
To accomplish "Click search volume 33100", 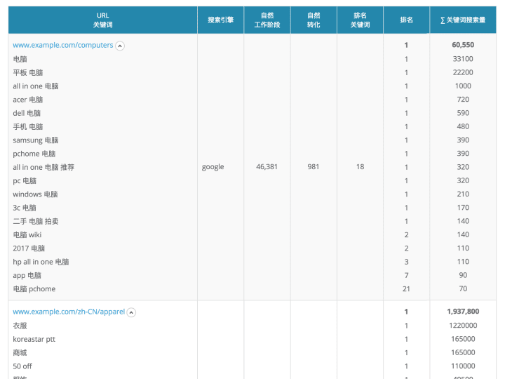I will pyautogui.click(x=463, y=59).
